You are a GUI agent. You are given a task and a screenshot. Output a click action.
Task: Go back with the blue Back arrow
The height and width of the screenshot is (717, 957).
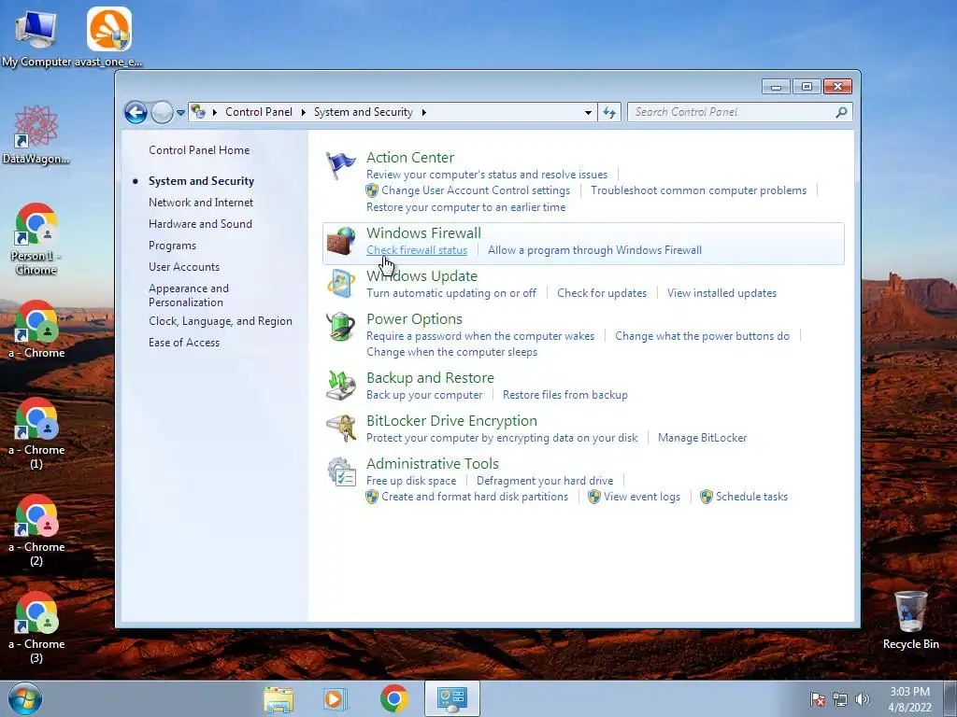click(x=136, y=112)
